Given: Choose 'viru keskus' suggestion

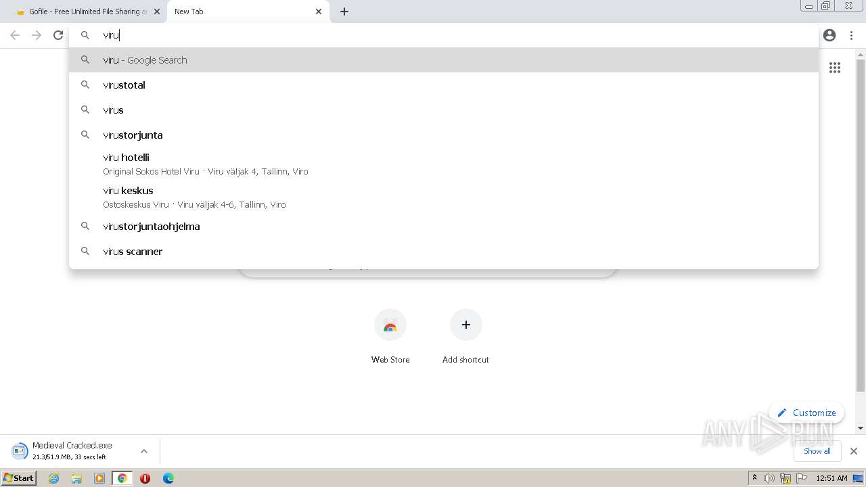Looking at the screenshot, I should coord(444,197).
